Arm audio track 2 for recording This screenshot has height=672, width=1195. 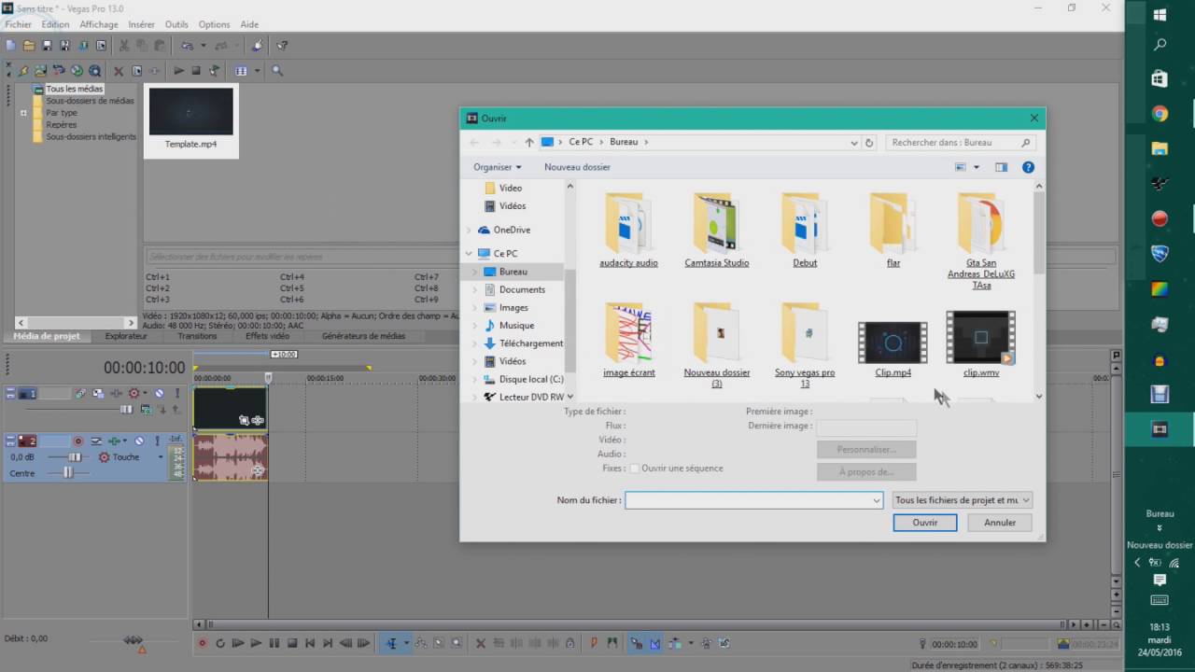[x=78, y=441]
